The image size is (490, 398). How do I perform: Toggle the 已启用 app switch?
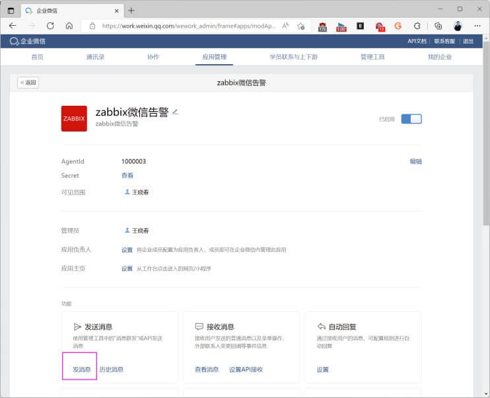(x=411, y=119)
